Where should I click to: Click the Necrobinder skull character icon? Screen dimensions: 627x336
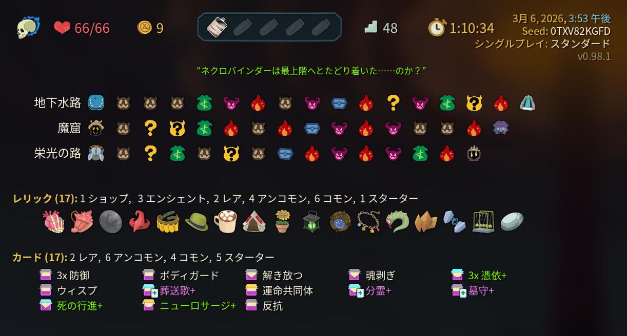(x=28, y=27)
